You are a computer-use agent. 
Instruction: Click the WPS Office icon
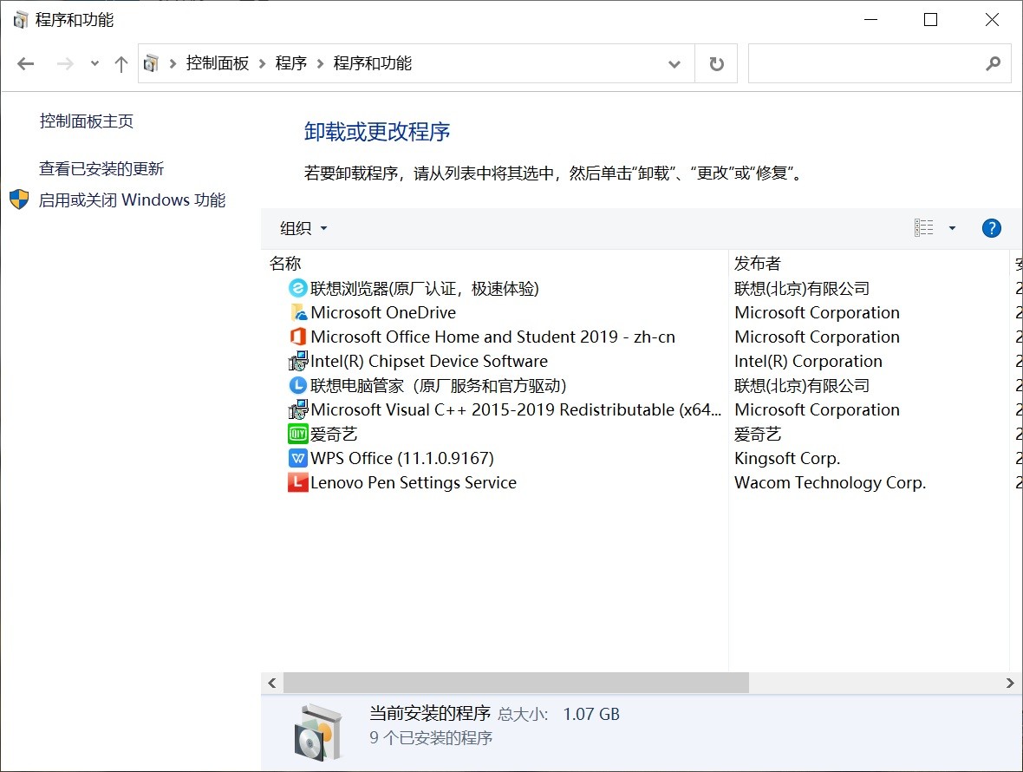point(297,458)
